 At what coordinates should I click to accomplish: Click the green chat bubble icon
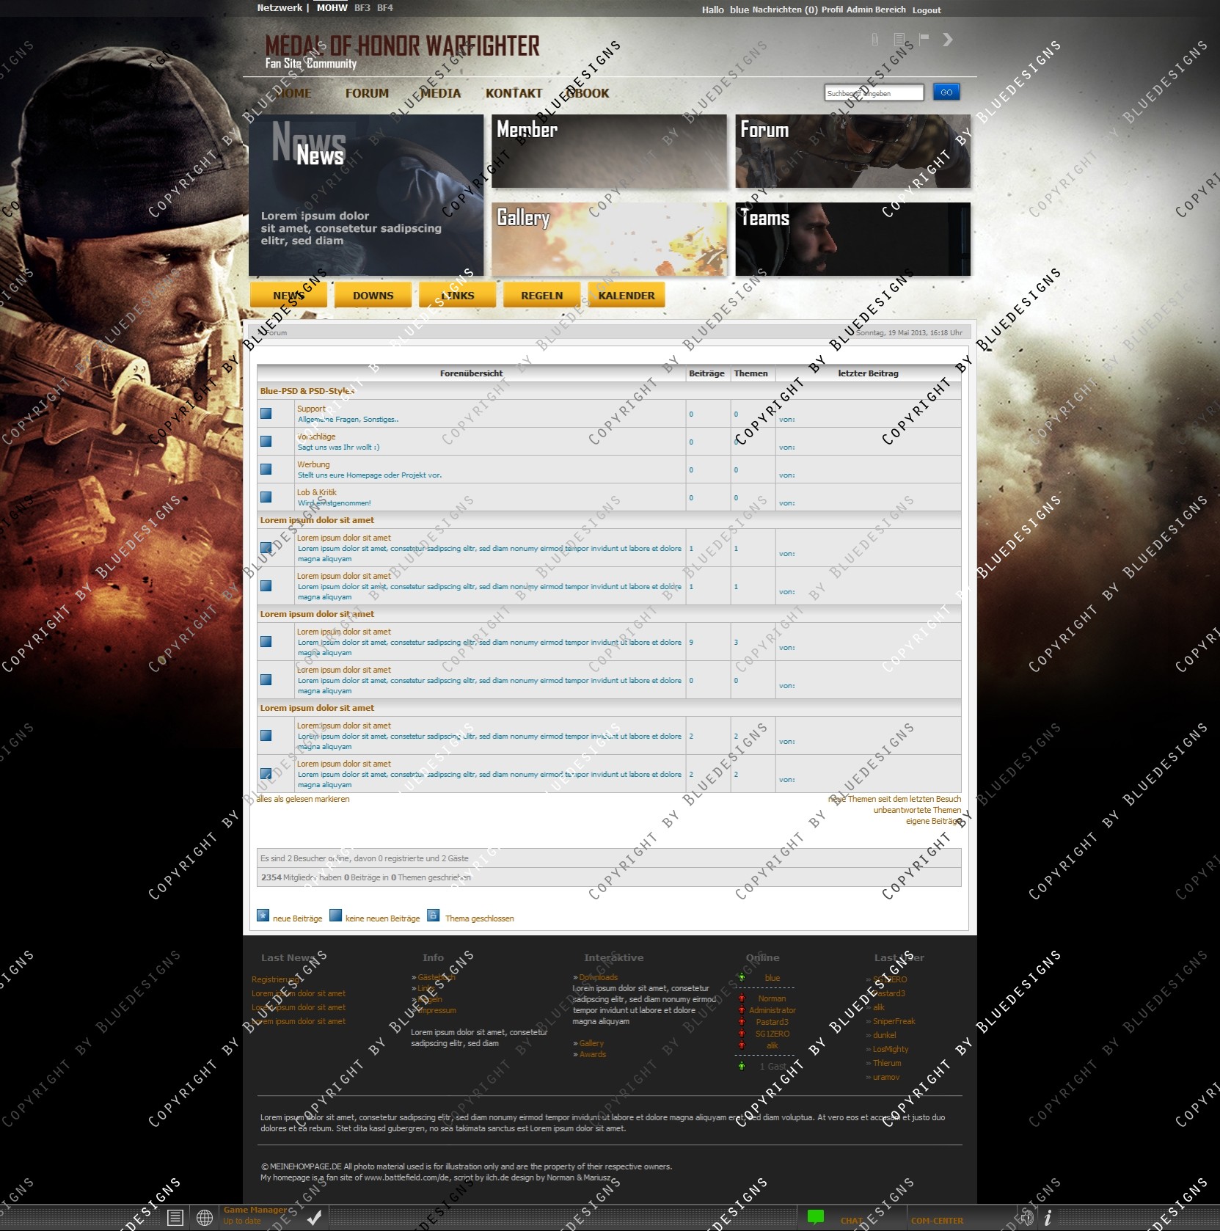(x=815, y=1217)
